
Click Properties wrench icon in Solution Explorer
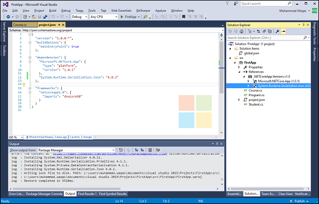[x=278, y=31]
